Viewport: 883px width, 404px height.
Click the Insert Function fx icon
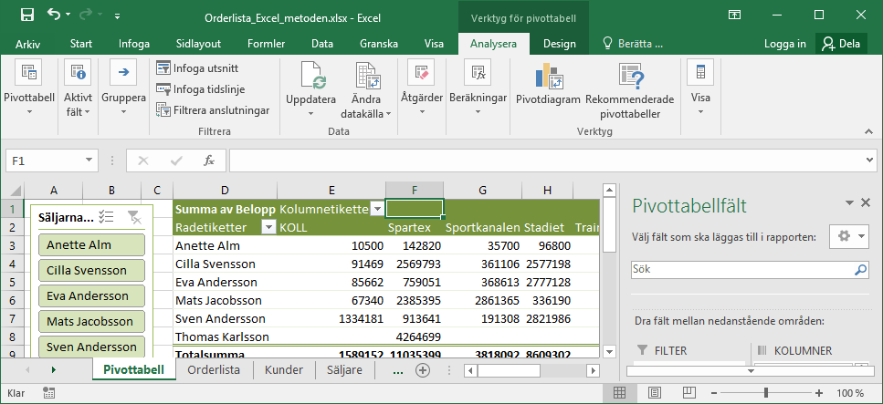[x=209, y=161]
